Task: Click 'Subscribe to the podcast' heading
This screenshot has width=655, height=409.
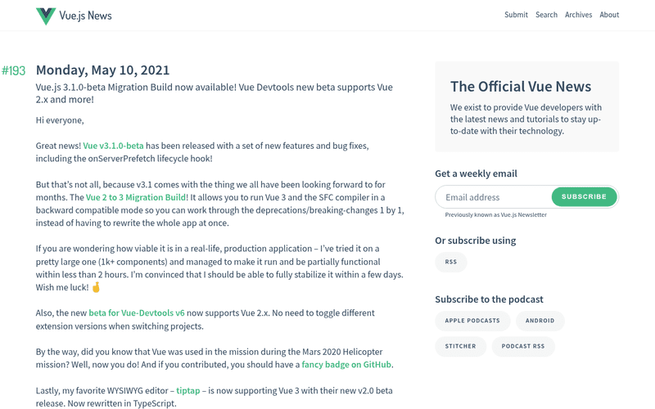Action: point(489,299)
